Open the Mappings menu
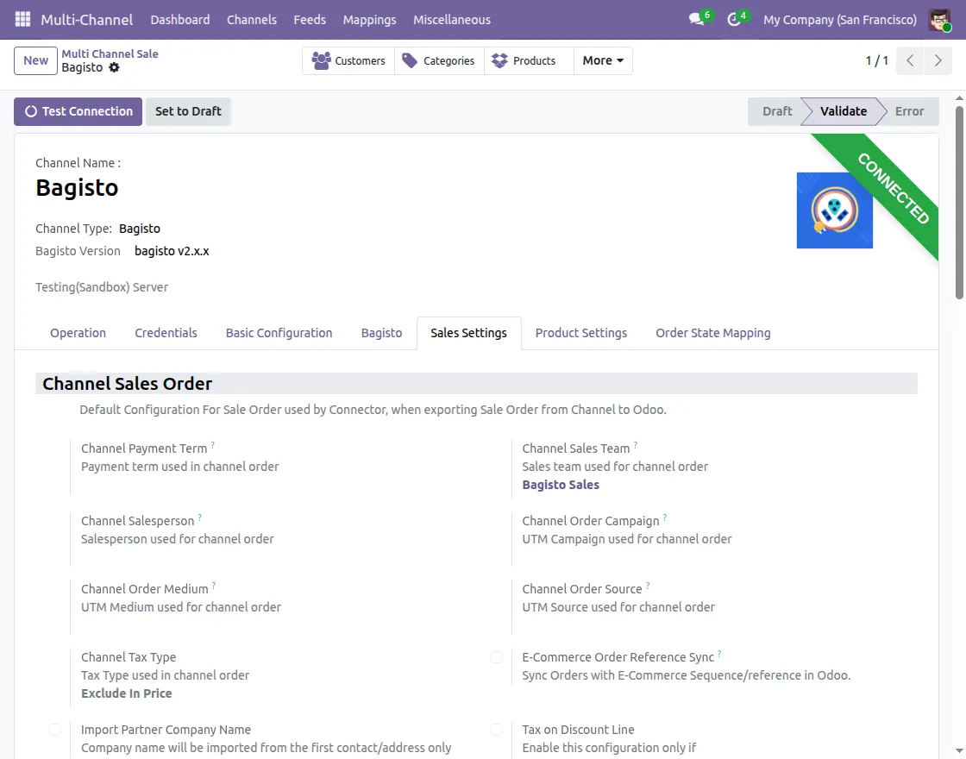This screenshot has height=759, width=966. (x=370, y=20)
